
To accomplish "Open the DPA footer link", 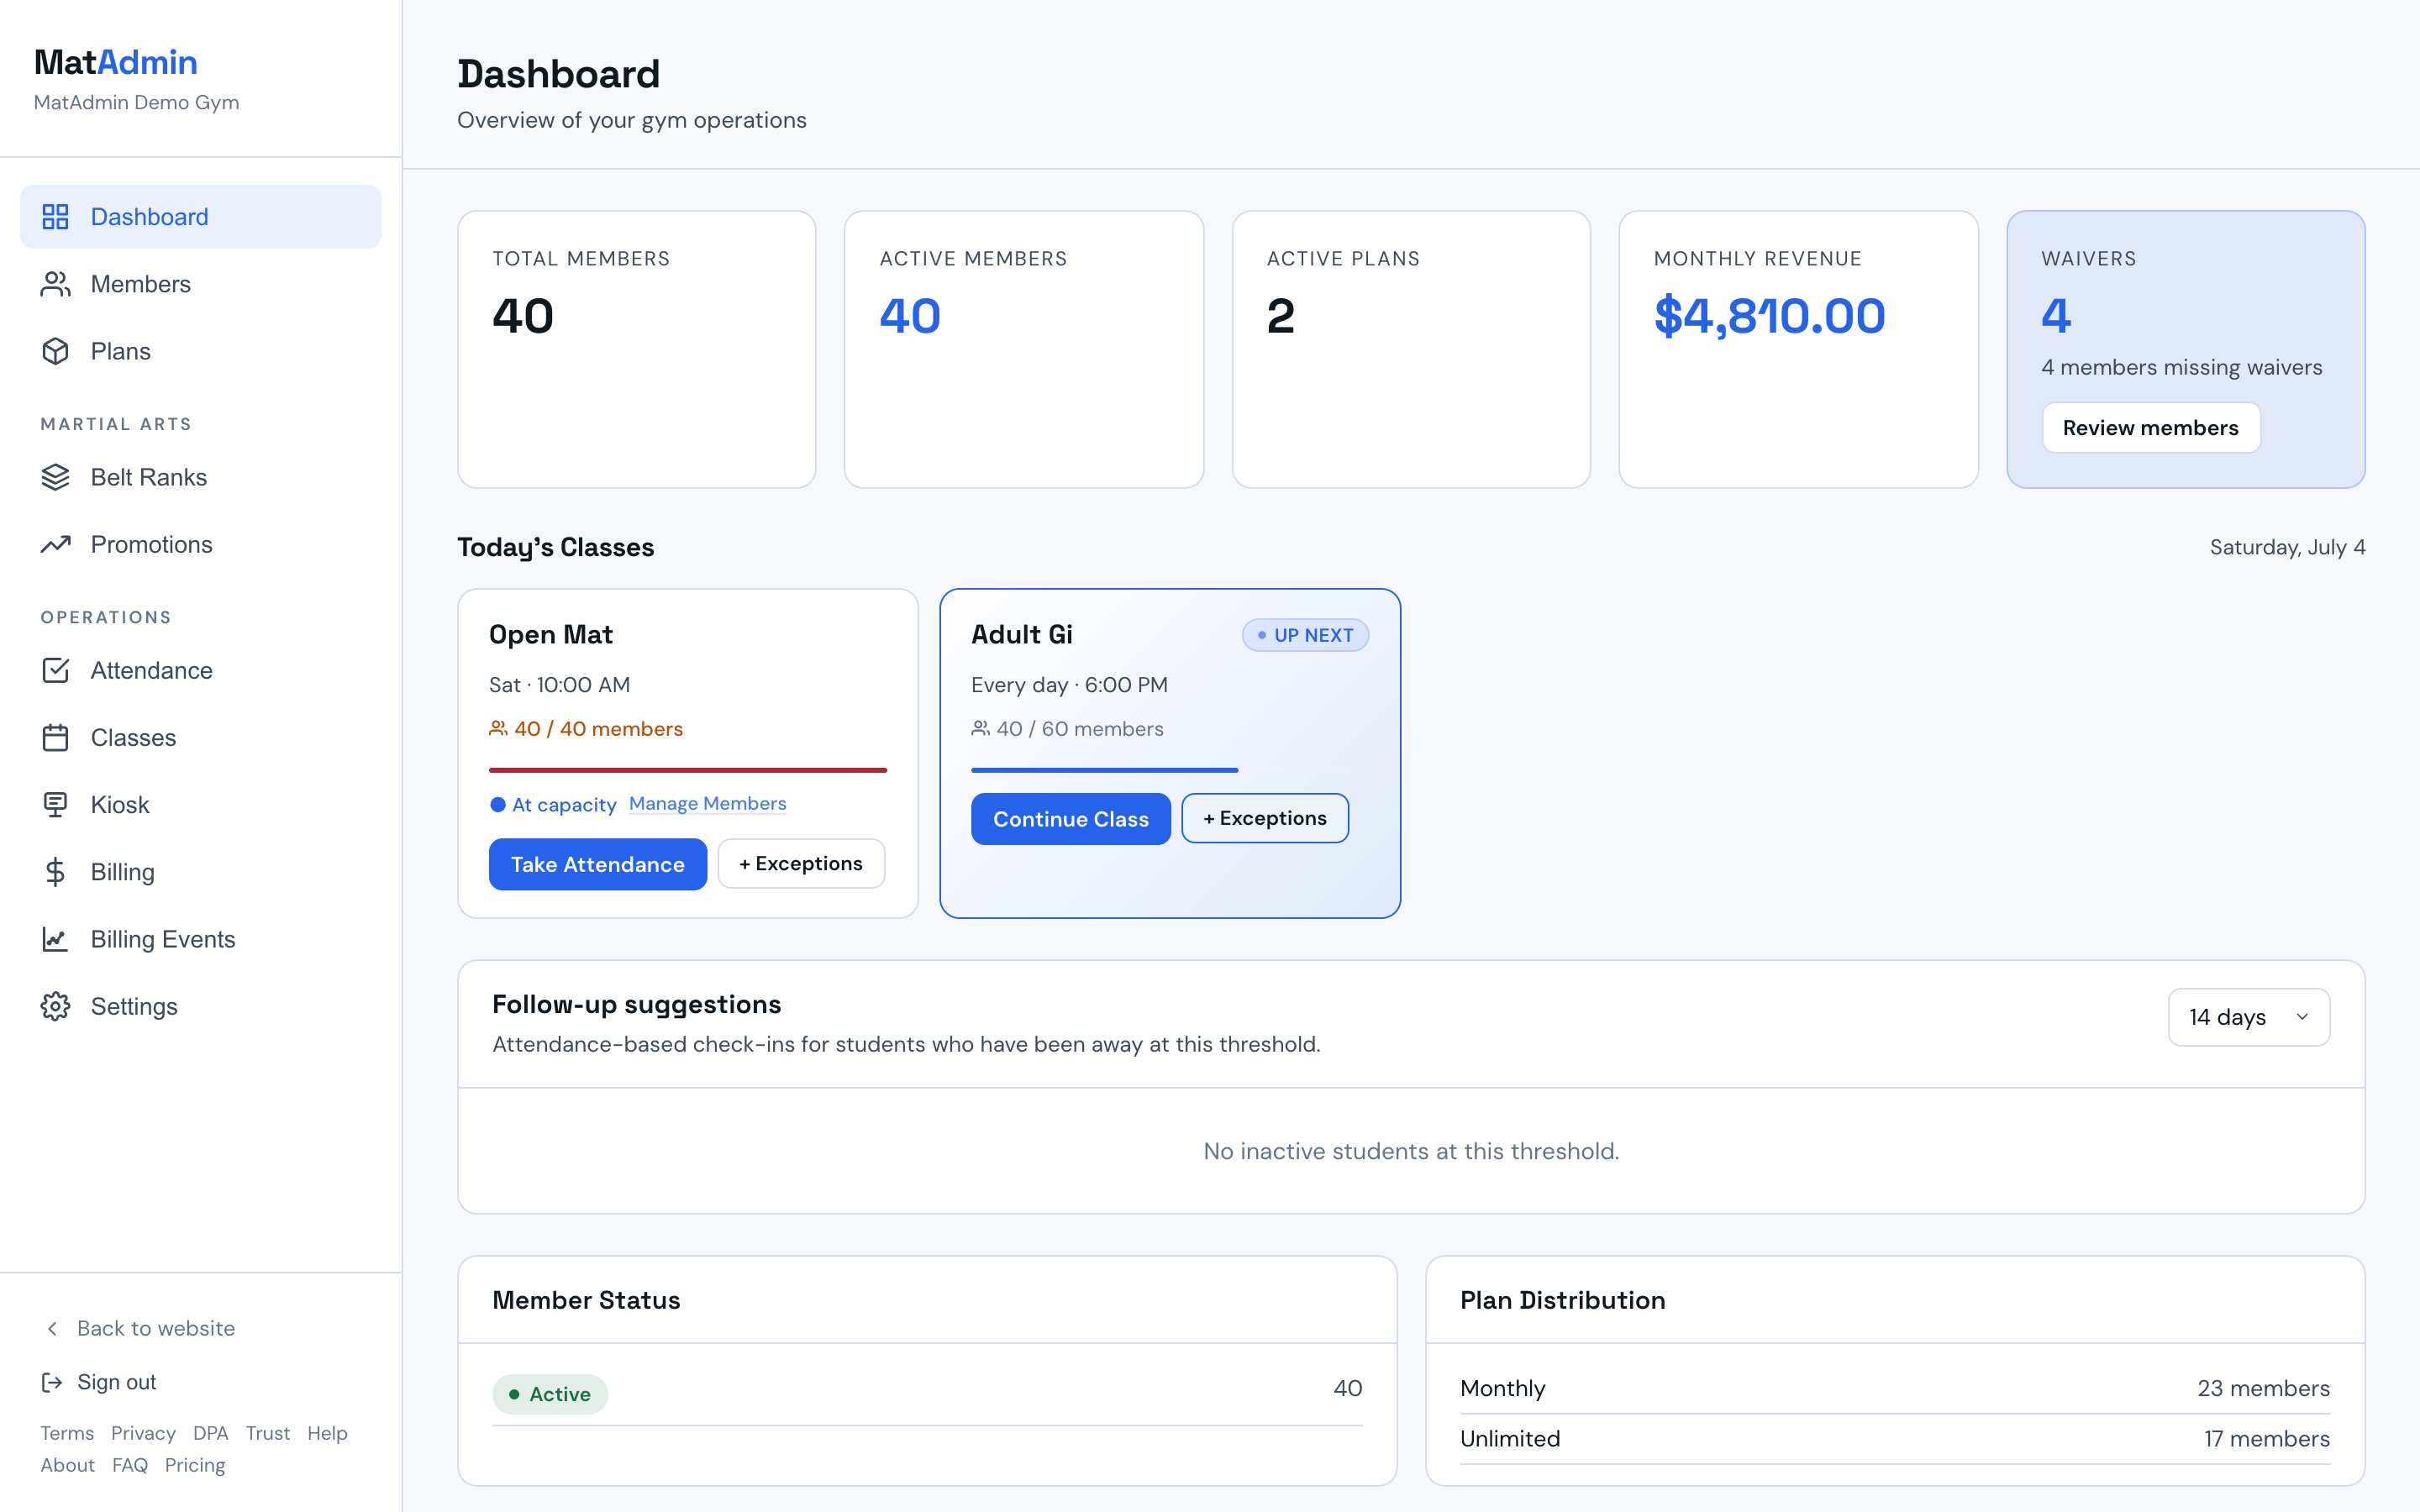I will [210, 1433].
